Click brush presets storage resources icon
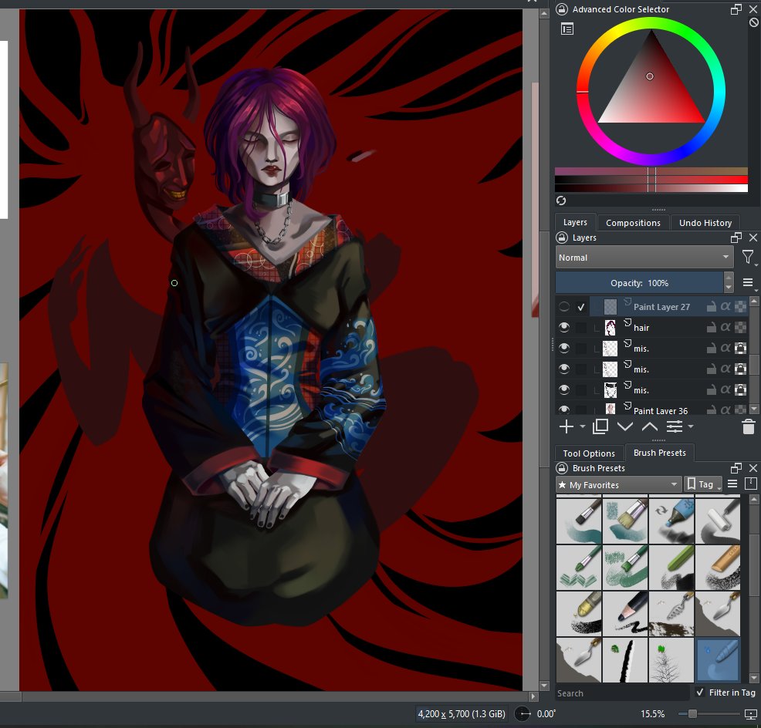This screenshot has width=761, height=728. [750, 484]
